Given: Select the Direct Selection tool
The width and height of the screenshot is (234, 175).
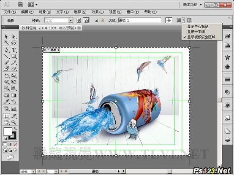Looking at the screenshot, I should point(14,37).
